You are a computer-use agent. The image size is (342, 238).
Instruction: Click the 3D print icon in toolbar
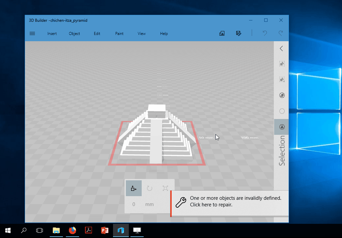pos(222,33)
